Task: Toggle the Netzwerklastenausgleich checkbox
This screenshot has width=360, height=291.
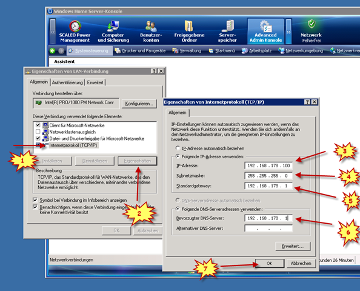Action: coord(38,132)
